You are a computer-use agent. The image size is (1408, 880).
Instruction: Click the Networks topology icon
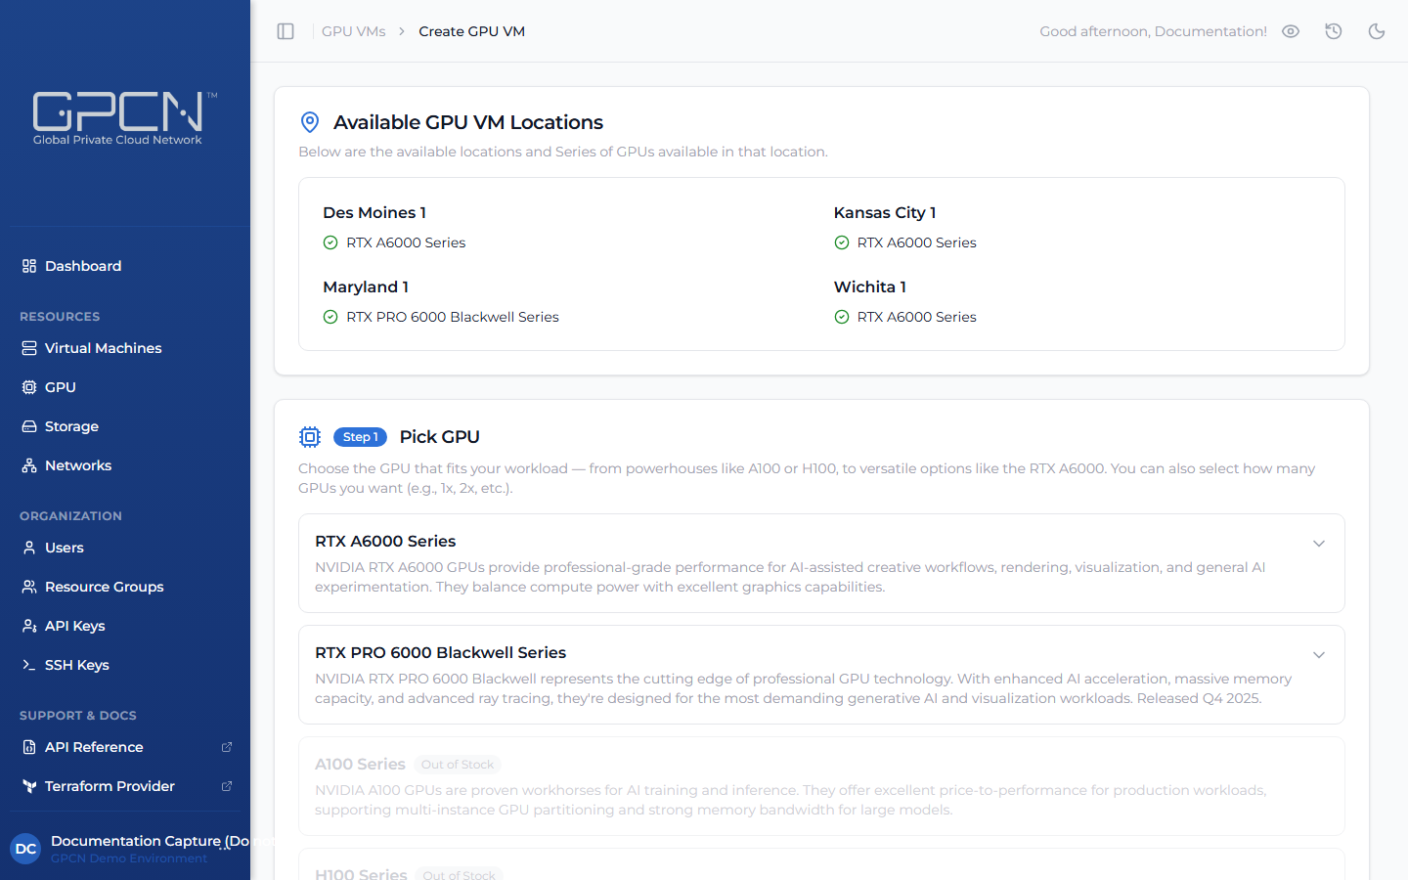[x=29, y=465]
